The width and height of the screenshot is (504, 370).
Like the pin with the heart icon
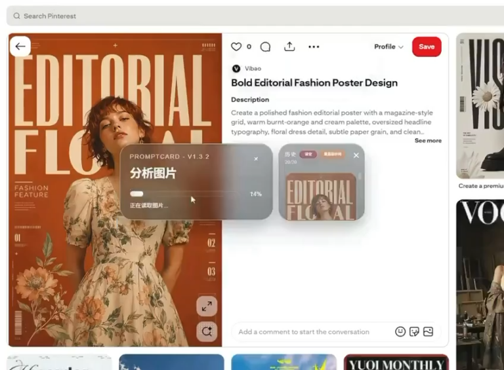(236, 46)
